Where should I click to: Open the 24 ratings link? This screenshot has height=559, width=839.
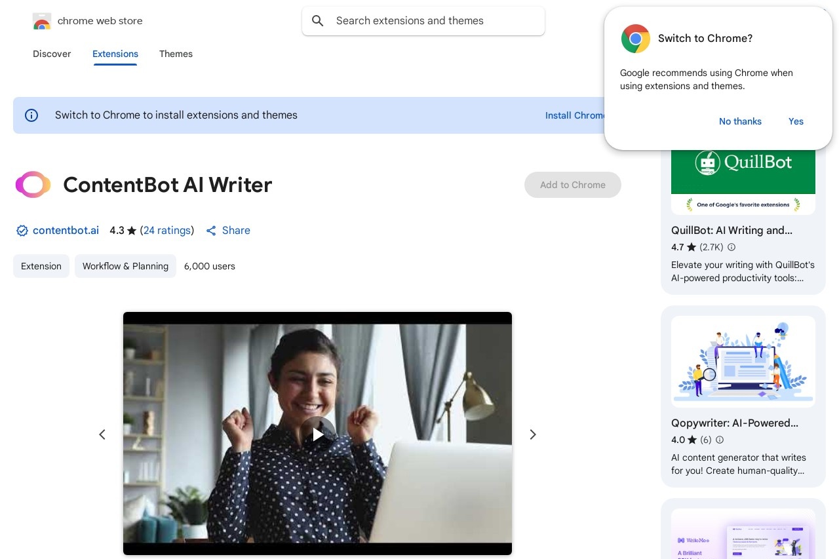tap(167, 231)
